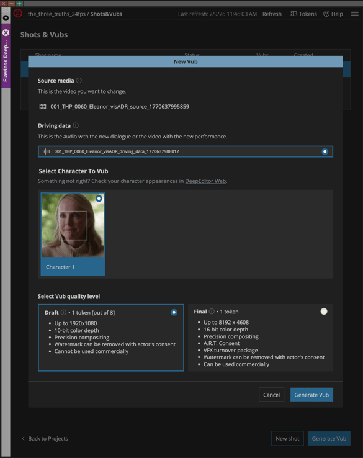Click the Select Vub quality level heading
This screenshot has width=363, height=458.
click(x=69, y=296)
